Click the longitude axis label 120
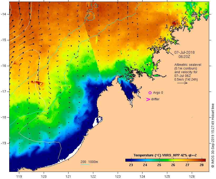Image resolution: width=216 pixels, height=179 pixels. (x=44, y=176)
